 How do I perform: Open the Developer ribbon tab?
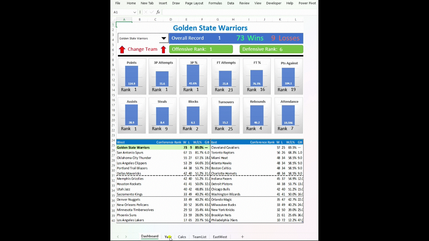click(274, 3)
